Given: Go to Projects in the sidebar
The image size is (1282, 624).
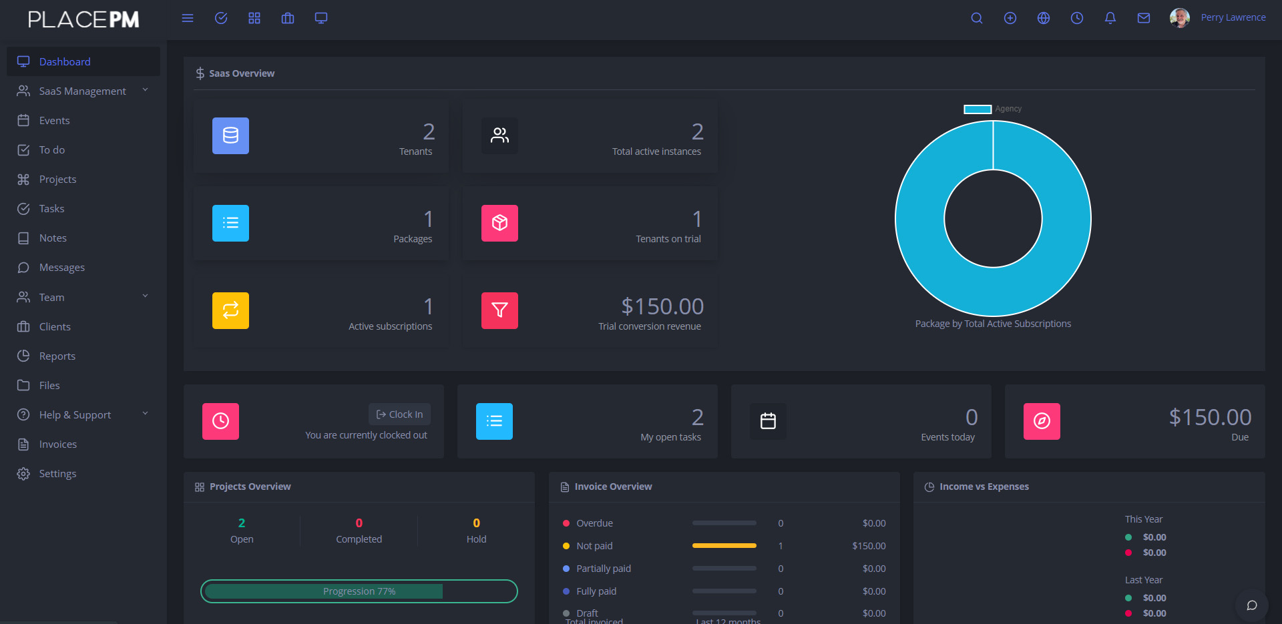Looking at the screenshot, I should pos(57,179).
